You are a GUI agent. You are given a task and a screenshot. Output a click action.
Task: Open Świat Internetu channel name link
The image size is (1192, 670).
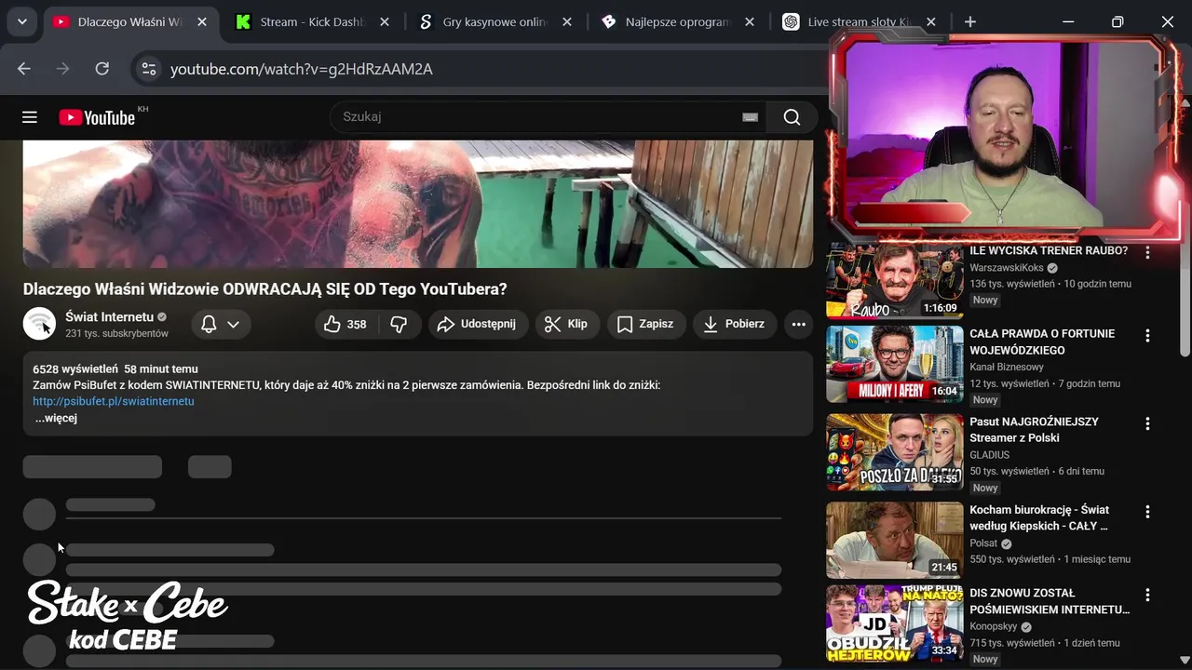109,316
